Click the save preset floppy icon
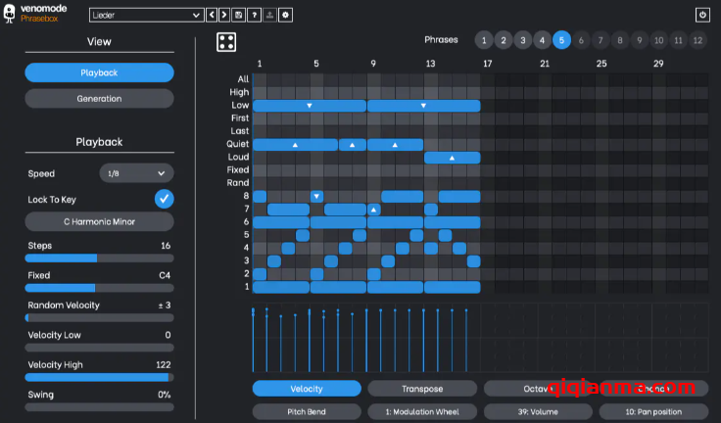The height and width of the screenshot is (423, 721). [239, 16]
